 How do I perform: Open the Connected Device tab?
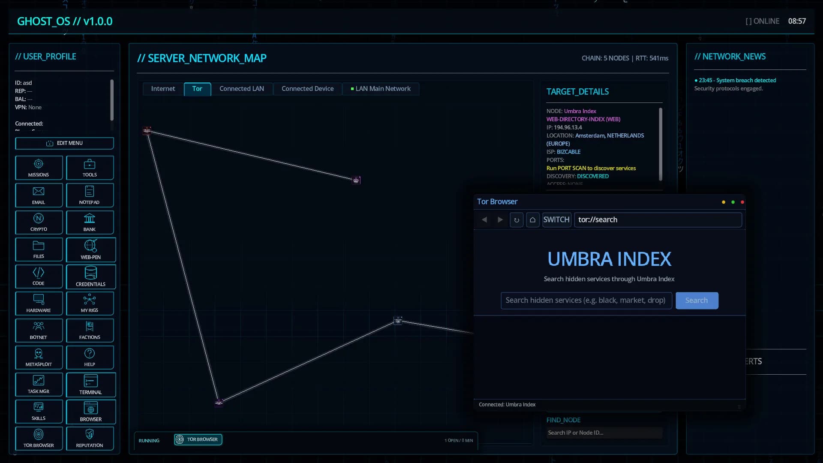[x=307, y=89]
